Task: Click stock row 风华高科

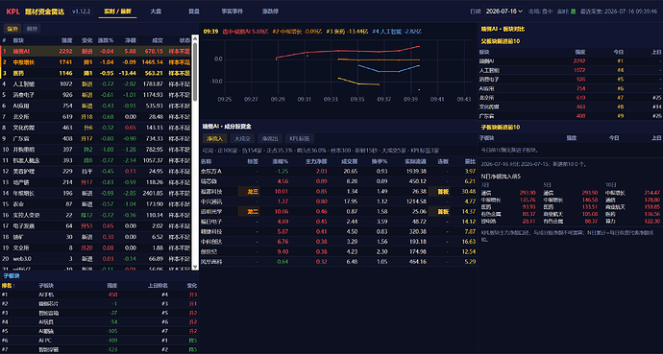Action: 339,262
